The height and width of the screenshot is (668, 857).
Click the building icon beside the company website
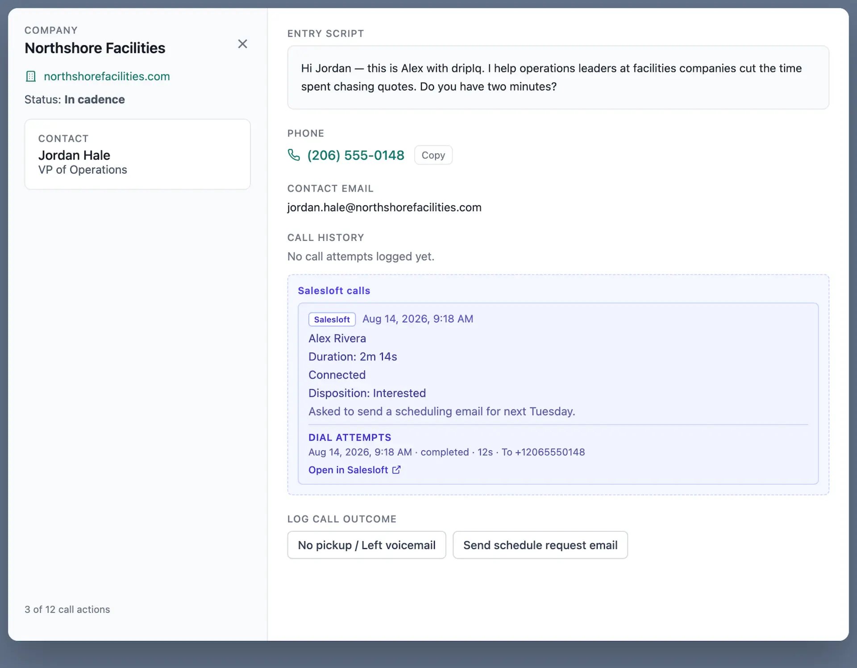tap(31, 76)
